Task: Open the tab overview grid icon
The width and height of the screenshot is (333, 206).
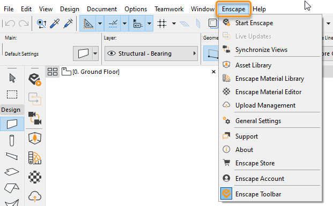Action: click(53, 72)
